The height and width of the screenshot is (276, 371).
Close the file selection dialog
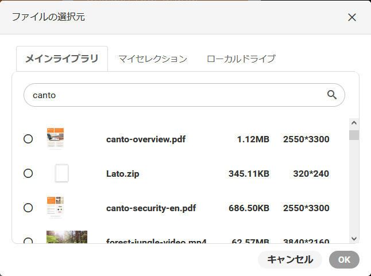352,17
